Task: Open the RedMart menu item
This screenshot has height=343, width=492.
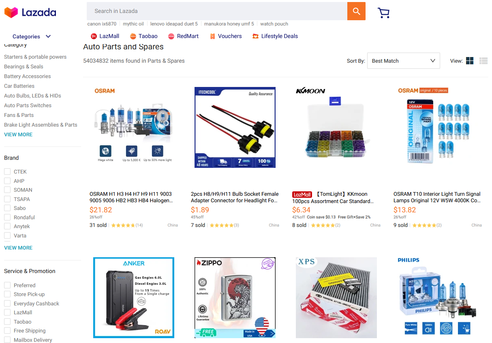Action: click(x=183, y=36)
